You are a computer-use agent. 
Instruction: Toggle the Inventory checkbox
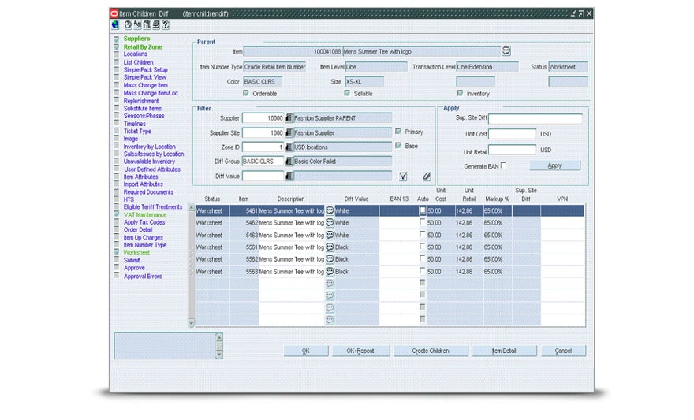(461, 93)
